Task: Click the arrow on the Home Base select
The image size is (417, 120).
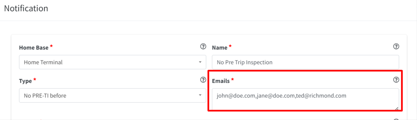Action: (x=200, y=62)
